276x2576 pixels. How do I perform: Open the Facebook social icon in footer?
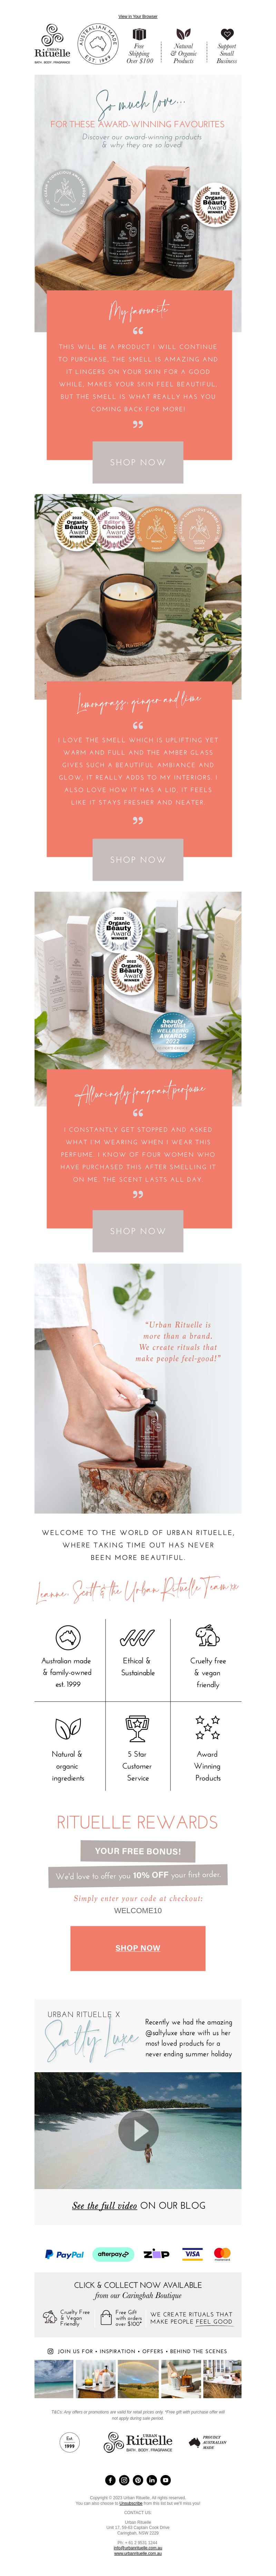click(111, 2480)
